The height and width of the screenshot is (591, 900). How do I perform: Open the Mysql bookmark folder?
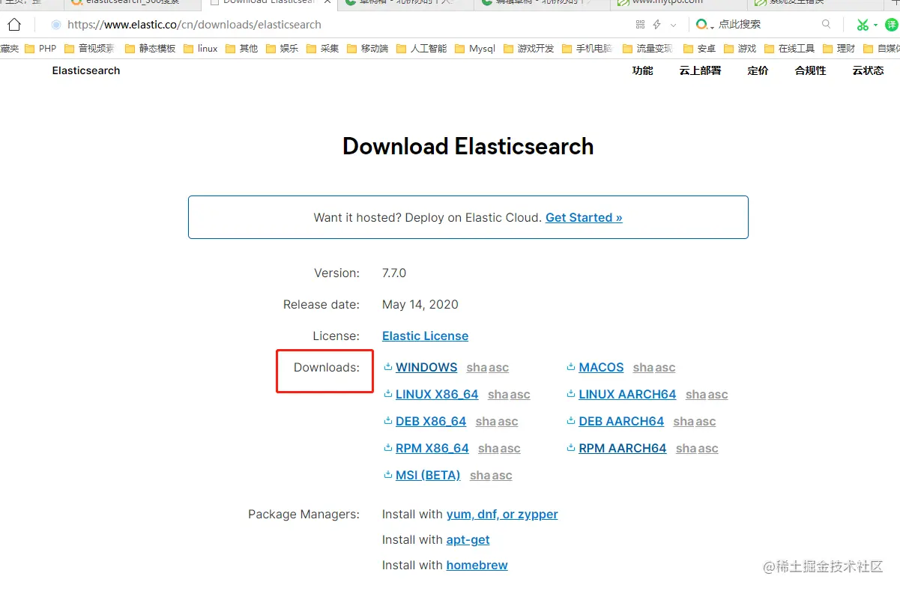pos(474,49)
